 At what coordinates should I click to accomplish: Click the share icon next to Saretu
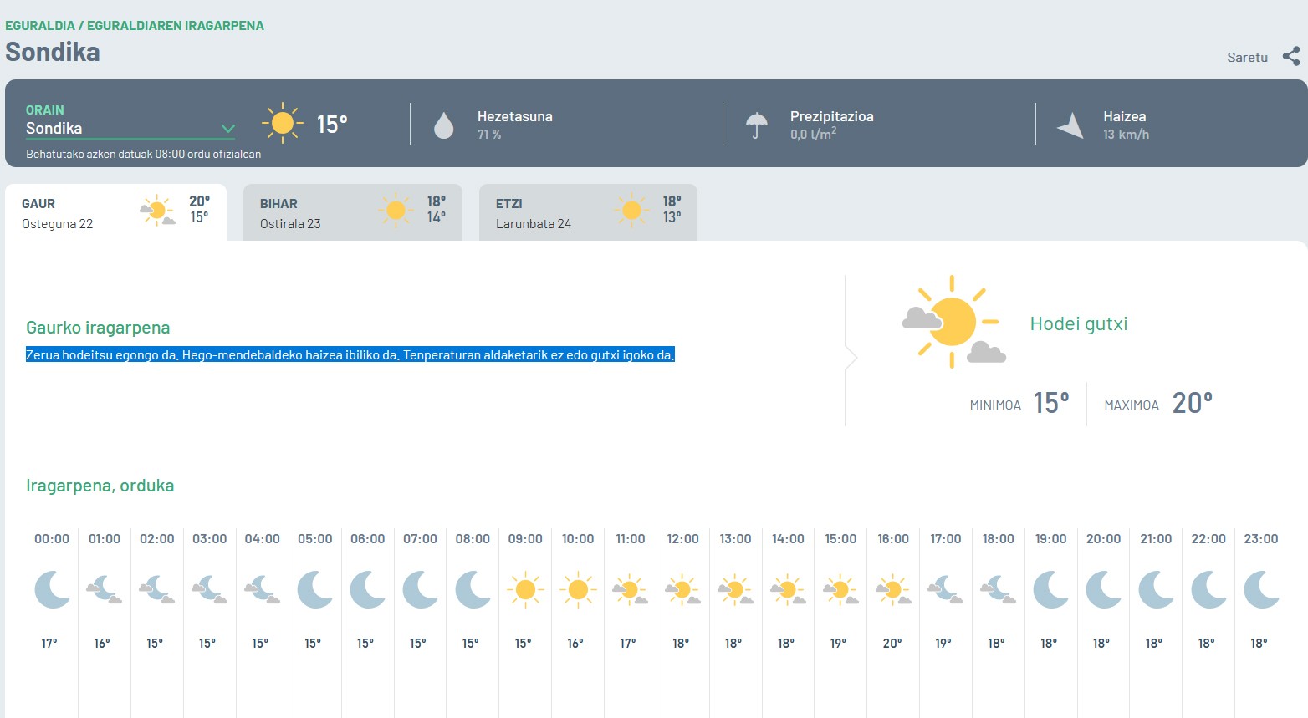click(1291, 57)
